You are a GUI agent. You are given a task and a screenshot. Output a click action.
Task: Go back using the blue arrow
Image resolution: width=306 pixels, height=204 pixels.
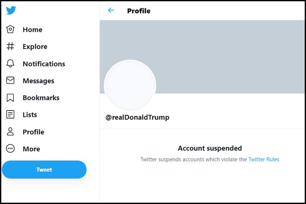point(111,10)
